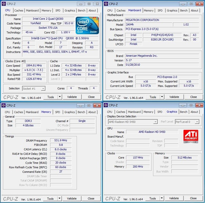
Task: Switch to the CPU tab in the Memory window
Action: coord(7,112)
